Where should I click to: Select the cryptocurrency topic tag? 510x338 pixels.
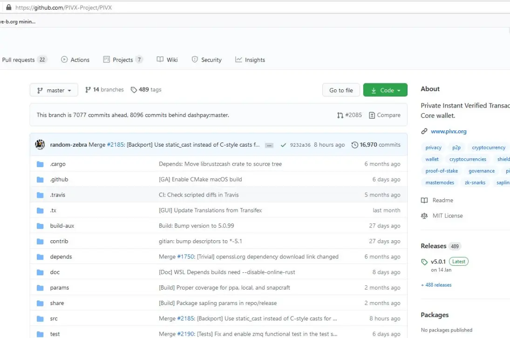(489, 148)
